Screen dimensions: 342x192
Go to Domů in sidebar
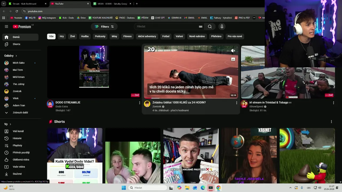pyautogui.click(x=20, y=37)
